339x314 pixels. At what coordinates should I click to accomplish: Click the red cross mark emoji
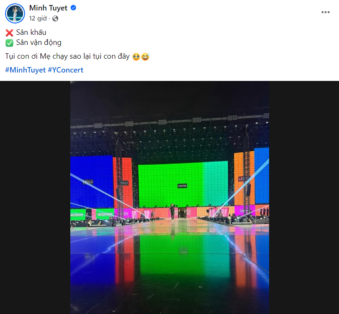tap(9, 33)
